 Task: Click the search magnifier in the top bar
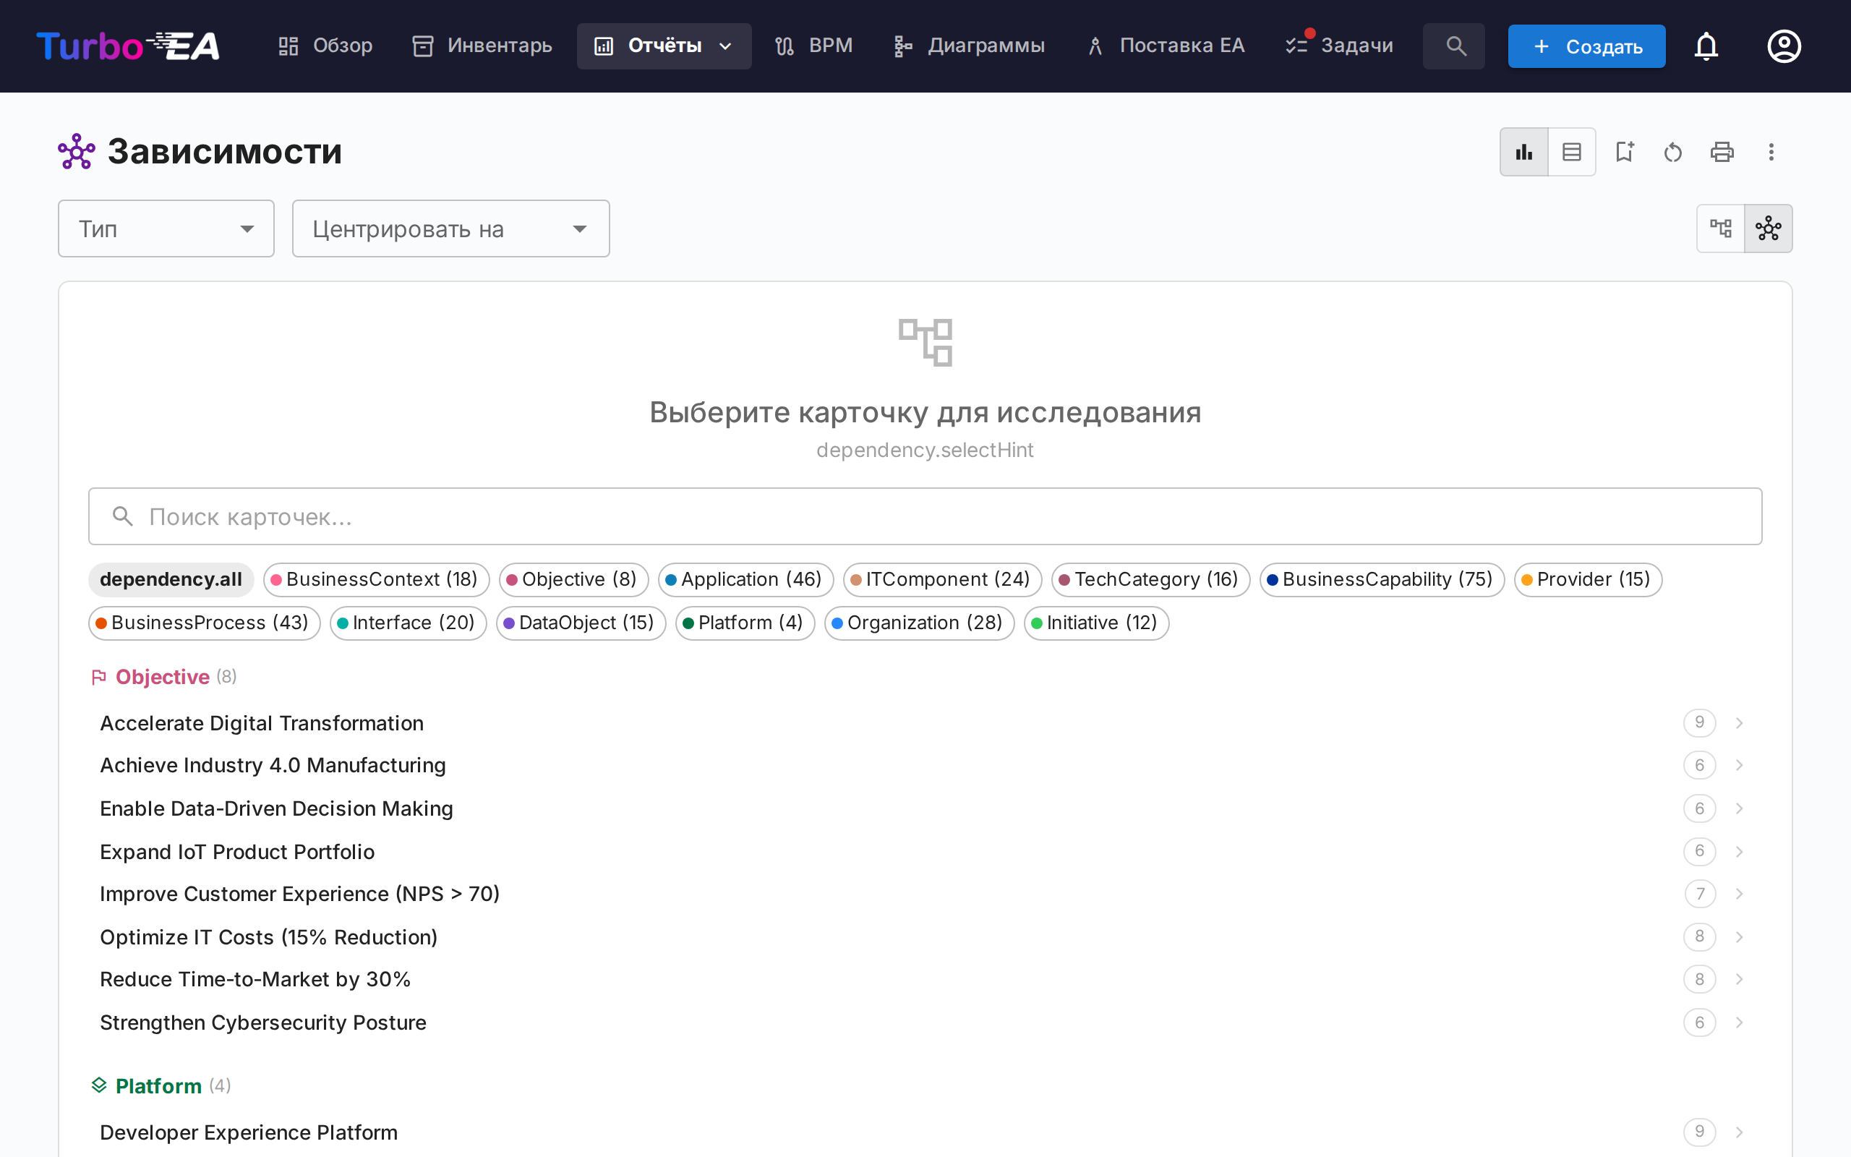tap(1453, 46)
